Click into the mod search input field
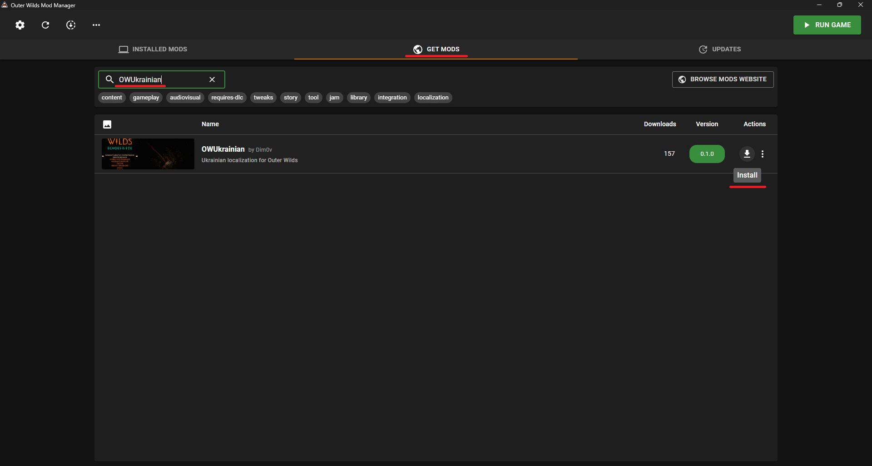This screenshot has width=872, height=466. click(x=161, y=79)
